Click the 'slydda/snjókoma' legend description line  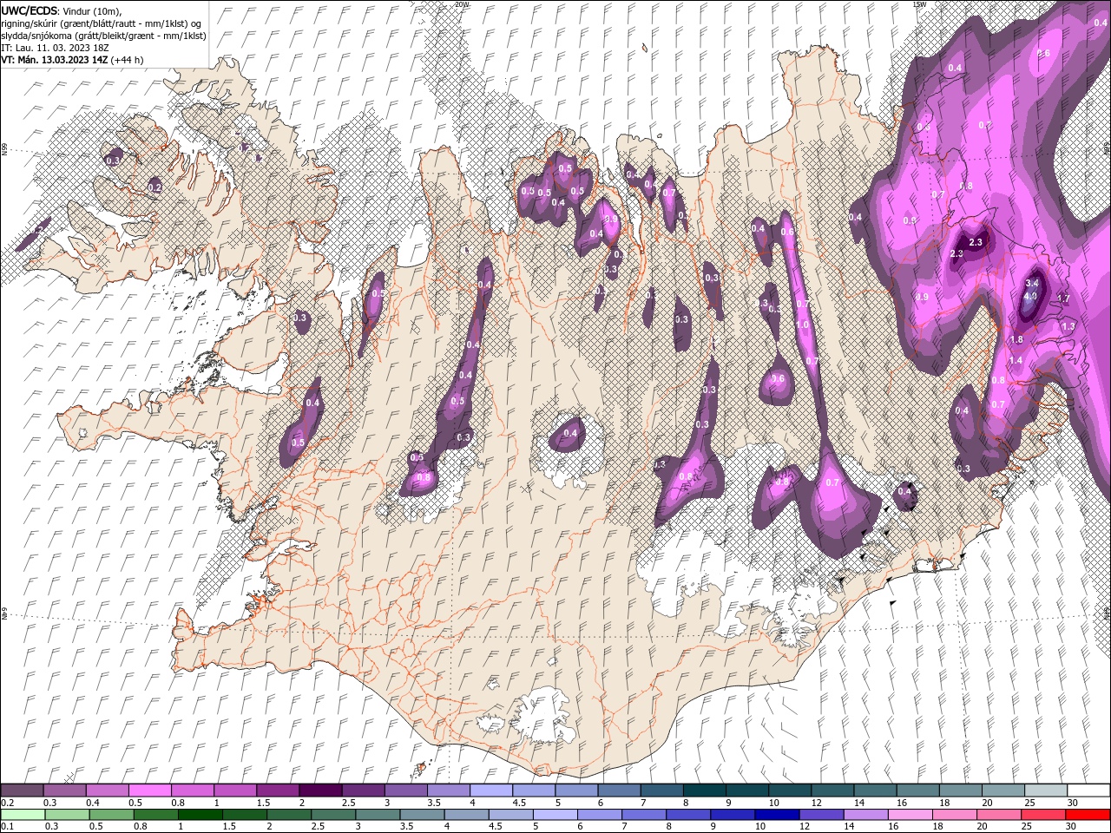point(103,35)
